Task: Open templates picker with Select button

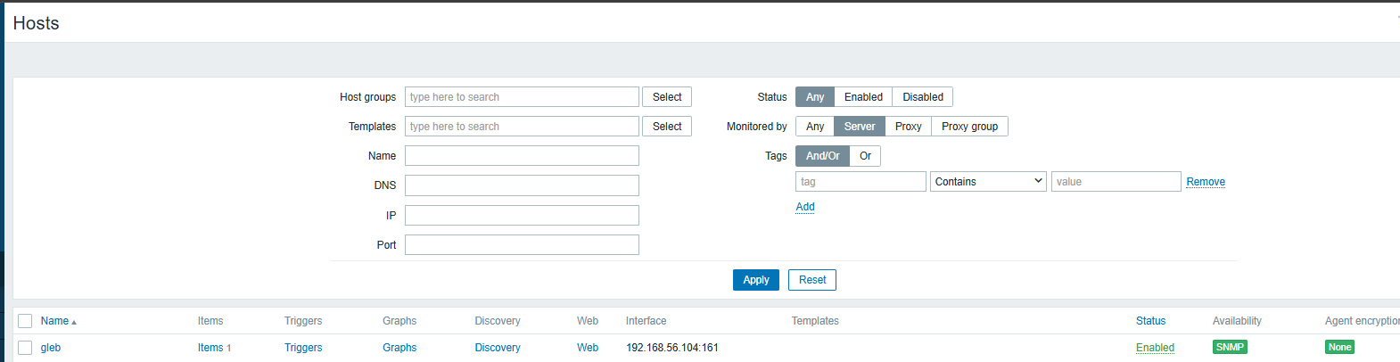Action: tap(666, 127)
